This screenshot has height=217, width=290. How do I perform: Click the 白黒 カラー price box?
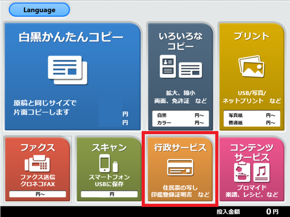click(x=181, y=119)
